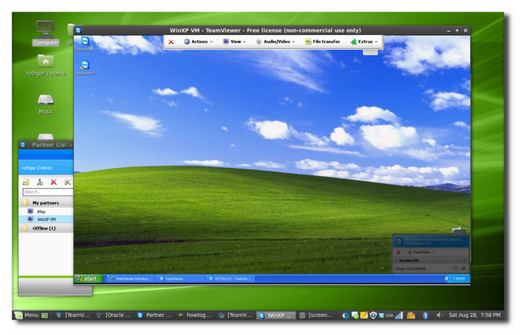Expand the Offline (1) group
This screenshot has width=521, height=335.
pos(46,228)
